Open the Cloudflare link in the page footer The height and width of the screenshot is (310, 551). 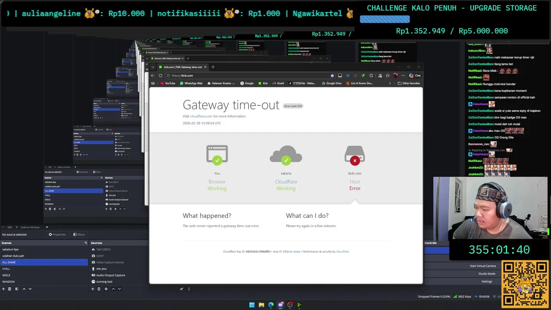pos(343,251)
